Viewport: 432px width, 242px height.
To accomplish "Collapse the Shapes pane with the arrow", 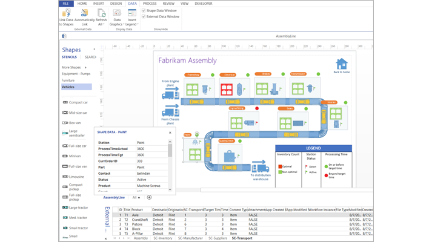I will click(95, 49).
